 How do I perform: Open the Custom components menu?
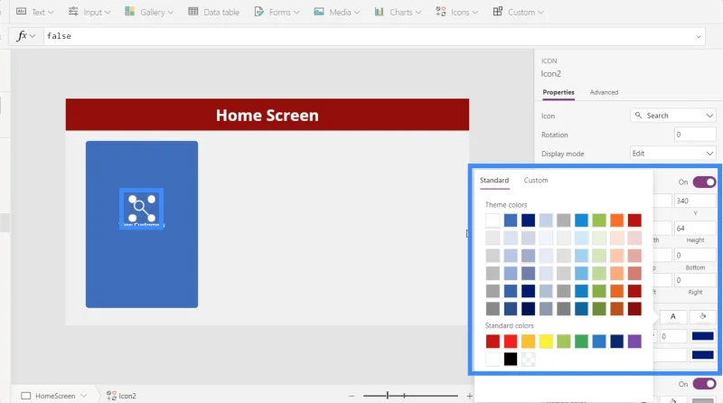click(x=518, y=13)
